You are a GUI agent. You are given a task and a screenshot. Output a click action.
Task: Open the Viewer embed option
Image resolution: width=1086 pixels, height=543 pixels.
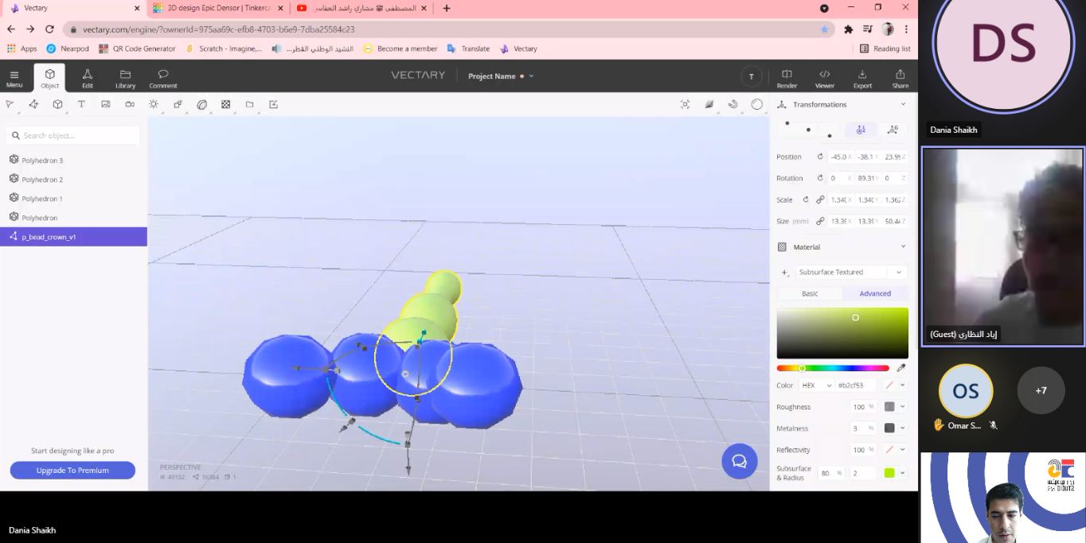(825, 78)
